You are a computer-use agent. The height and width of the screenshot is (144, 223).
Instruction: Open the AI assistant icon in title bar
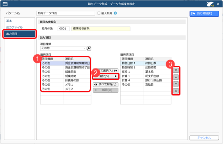[211, 4]
